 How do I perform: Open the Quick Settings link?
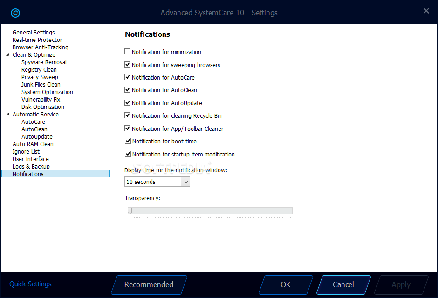30,284
